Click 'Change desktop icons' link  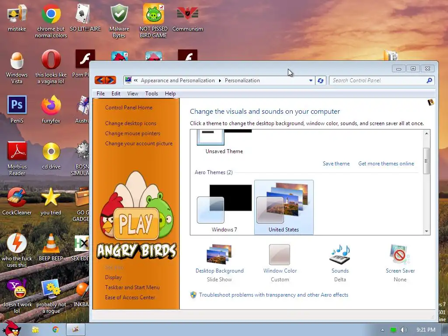130,123
